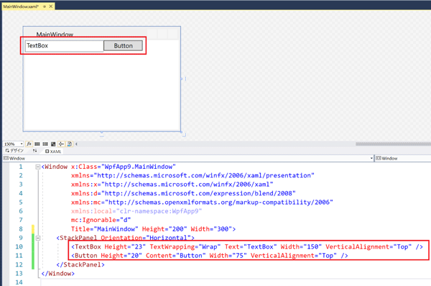Click the left scroll arrow beside toolbar

[x=76, y=144]
